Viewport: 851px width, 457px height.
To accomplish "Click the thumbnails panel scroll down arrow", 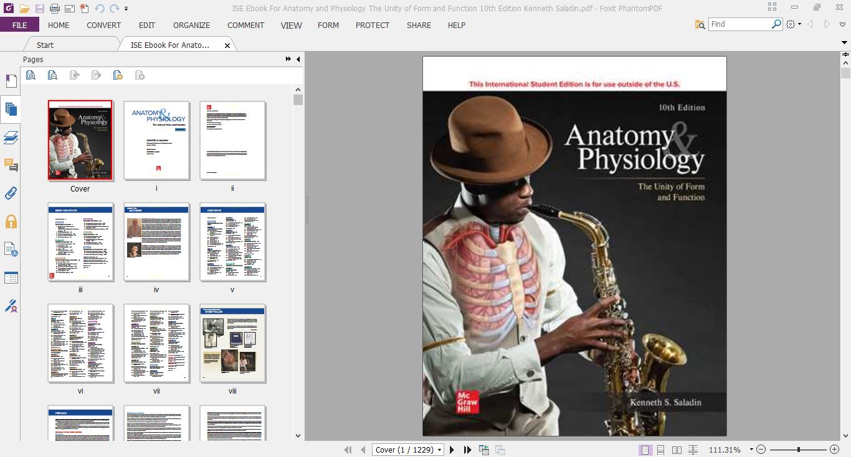I will tap(298, 436).
